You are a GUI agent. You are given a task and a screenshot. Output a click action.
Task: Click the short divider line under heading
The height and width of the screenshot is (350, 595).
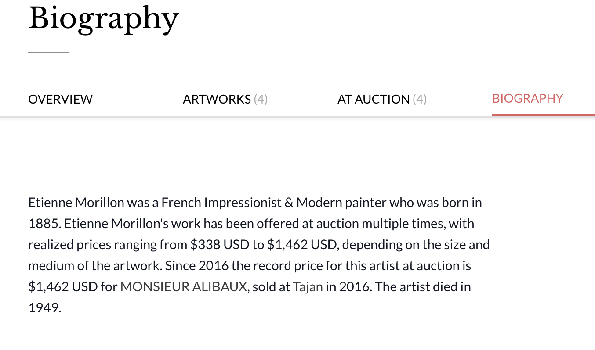pos(48,52)
